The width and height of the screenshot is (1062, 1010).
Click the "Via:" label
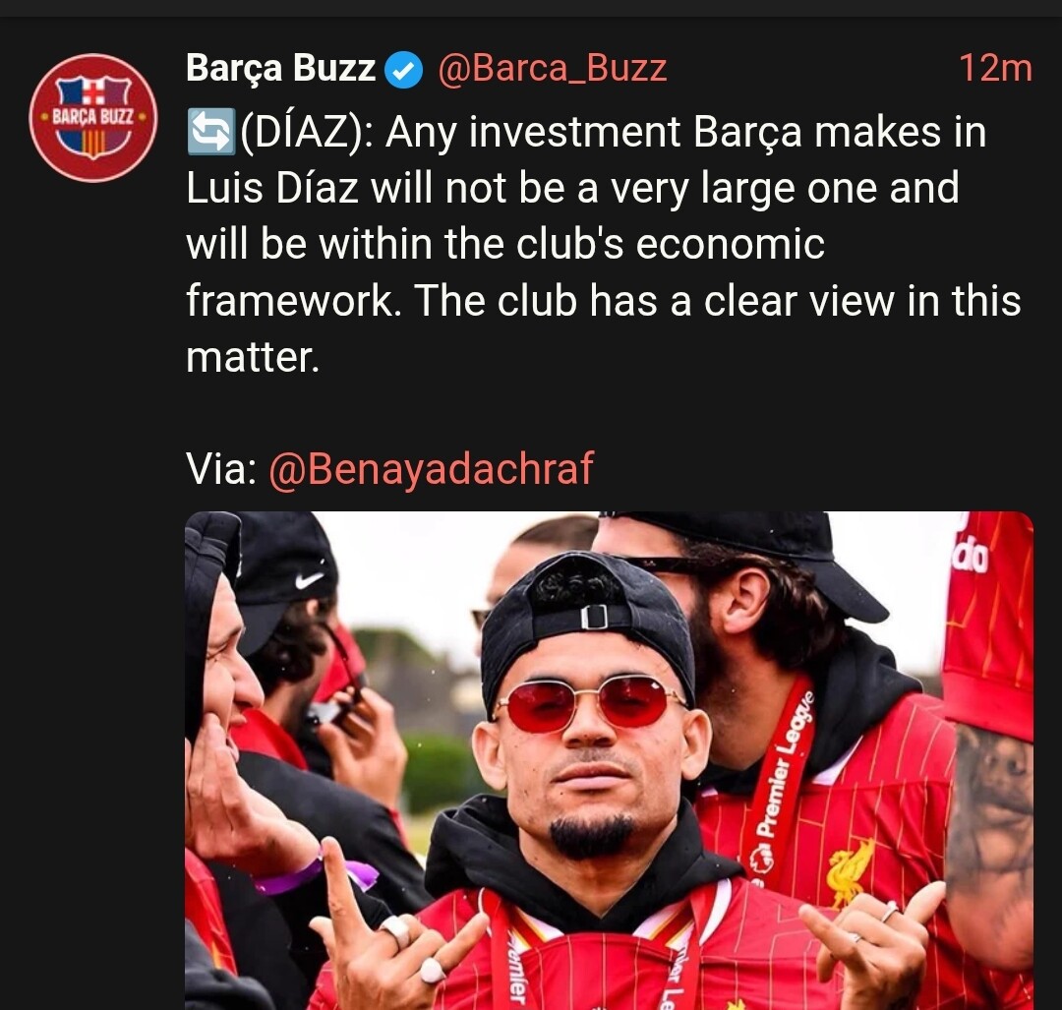coord(221,469)
